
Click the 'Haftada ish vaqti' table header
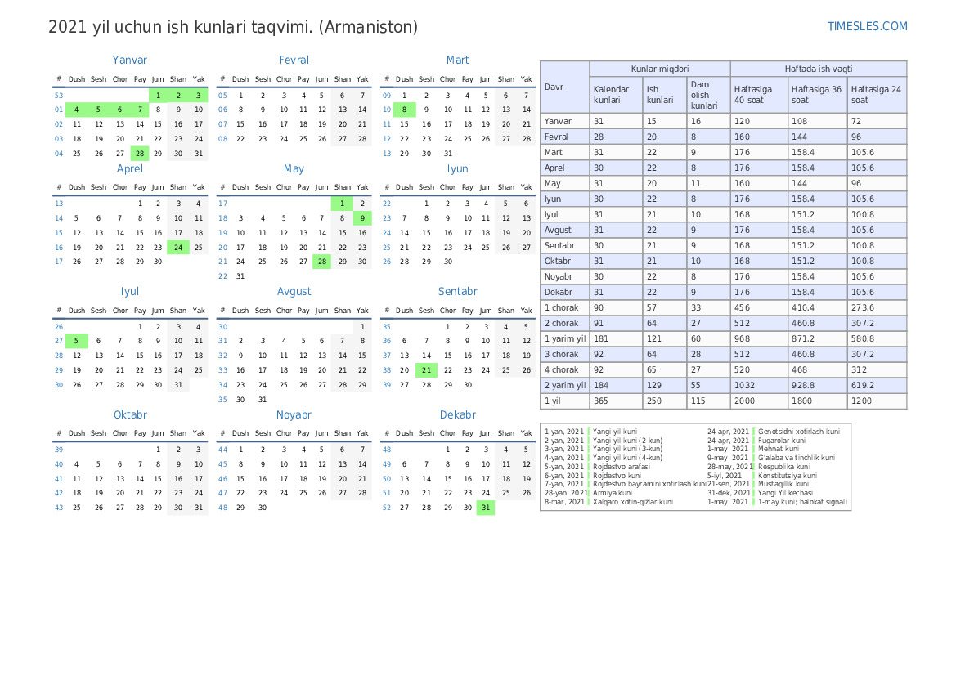(819, 69)
